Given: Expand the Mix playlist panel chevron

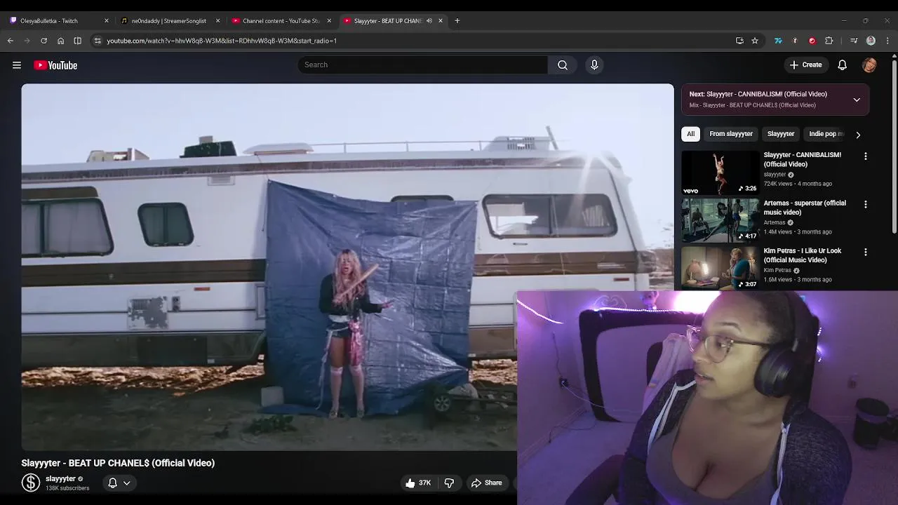Looking at the screenshot, I should tap(857, 100).
